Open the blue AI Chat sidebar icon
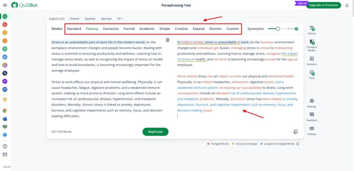 [x=5, y=57]
